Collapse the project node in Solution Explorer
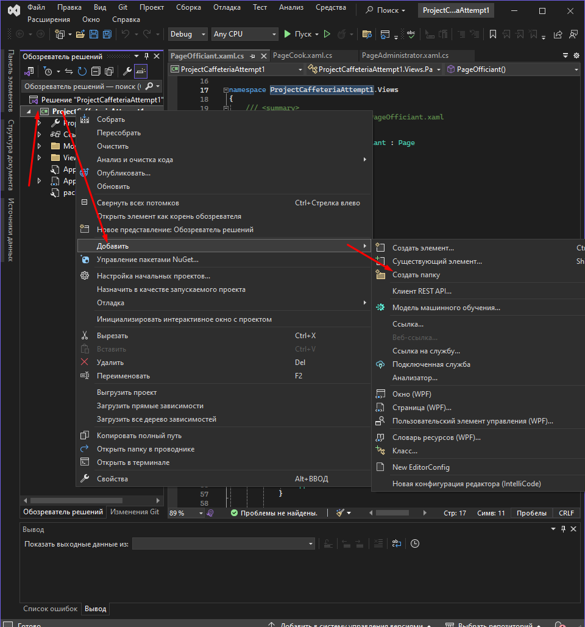Screen dimensions: 585x627 pos(29,112)
